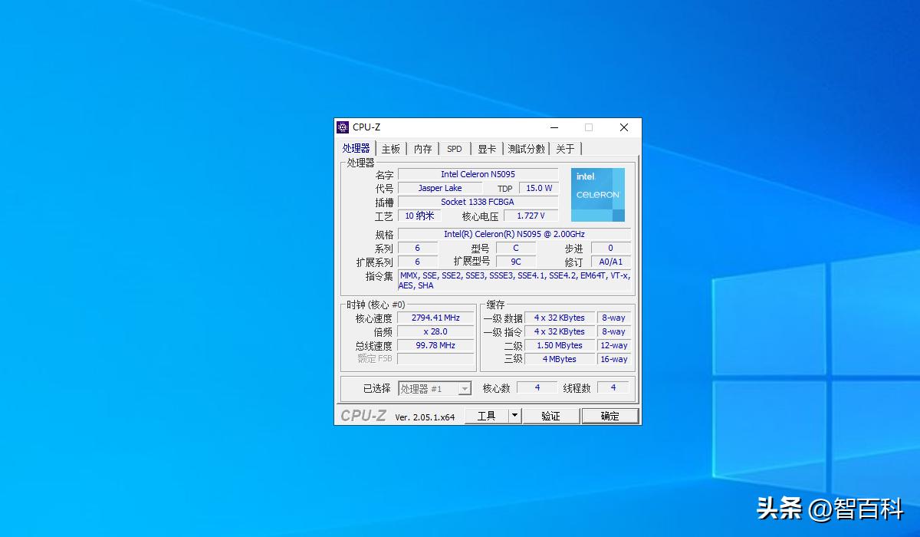This screenshot has height=537, width=920.
Task: Click the TDP value field showing 15.0 W
Action: pos(539,187)
